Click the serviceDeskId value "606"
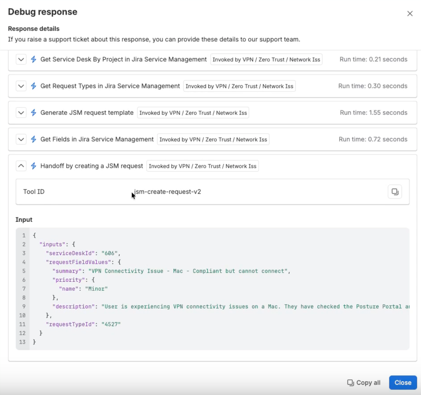 [110, 253]
